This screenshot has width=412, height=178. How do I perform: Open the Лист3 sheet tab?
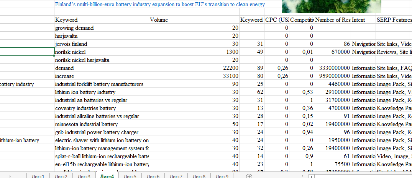click(x=84, y=176)
